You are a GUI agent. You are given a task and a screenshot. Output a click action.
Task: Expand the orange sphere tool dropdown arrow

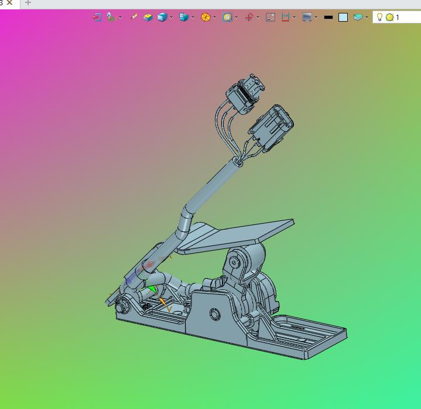(x=215, y=18)
